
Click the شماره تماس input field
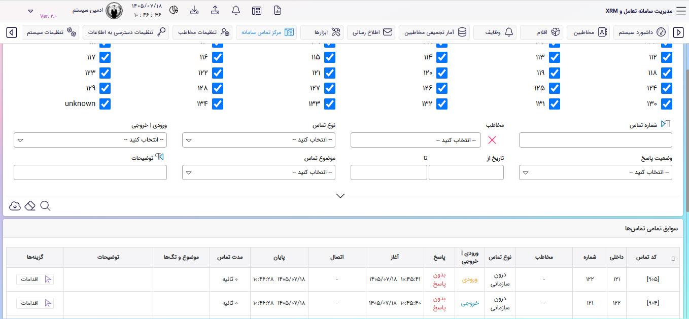click(596, 140)
